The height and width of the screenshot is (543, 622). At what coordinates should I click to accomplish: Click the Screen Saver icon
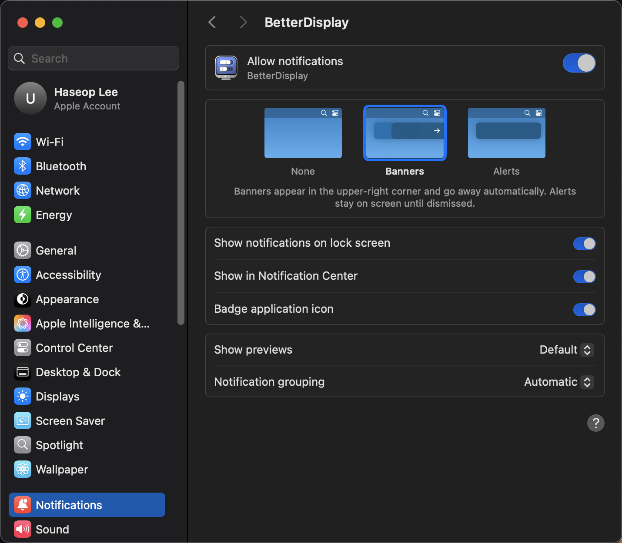click(23, 420)
